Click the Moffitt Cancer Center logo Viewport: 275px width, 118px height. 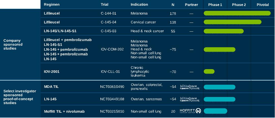pyautogui.click(x=190, y=111)
